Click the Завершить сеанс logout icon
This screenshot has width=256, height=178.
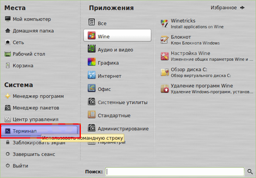(7, 154)
